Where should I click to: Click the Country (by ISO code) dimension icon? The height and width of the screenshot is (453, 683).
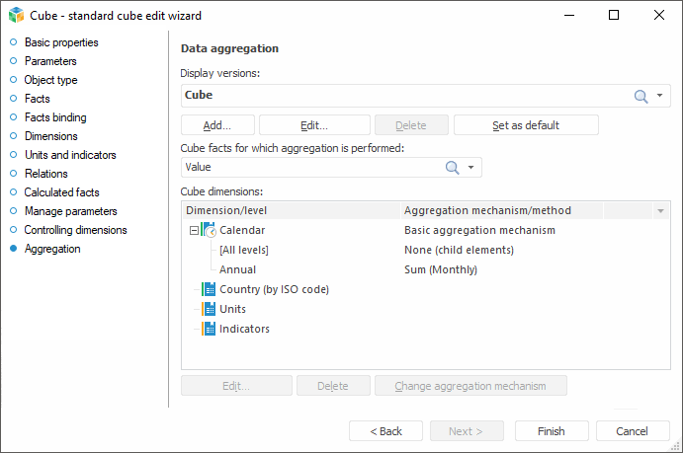click(209, 289)
